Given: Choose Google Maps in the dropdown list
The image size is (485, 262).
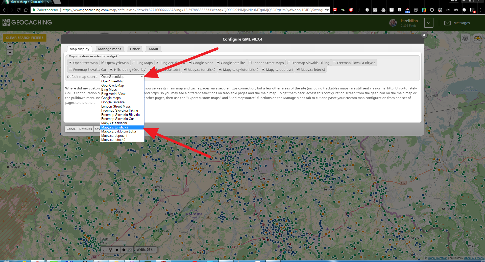Looking at the screenshot, I should (122, 98).
